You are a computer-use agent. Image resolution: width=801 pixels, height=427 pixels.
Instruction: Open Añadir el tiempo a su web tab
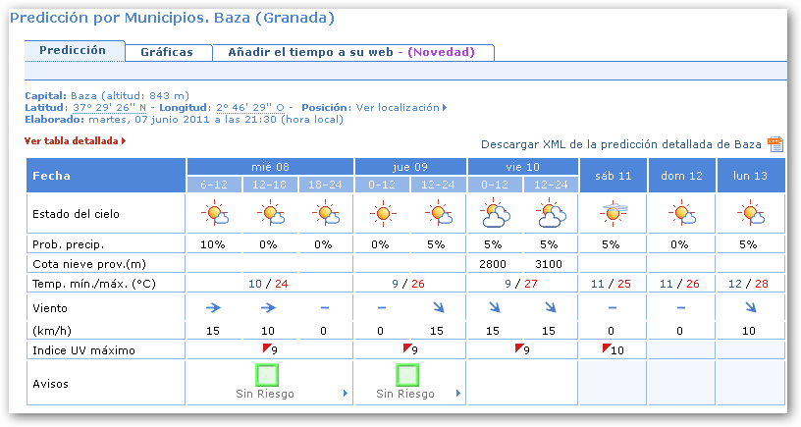pos(352,52)
